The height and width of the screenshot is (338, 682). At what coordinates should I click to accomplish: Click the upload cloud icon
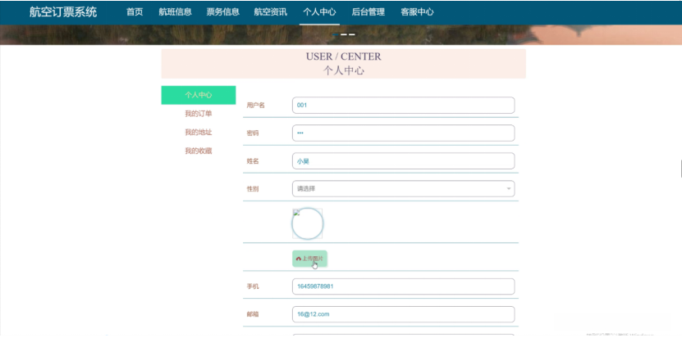point(299,259)
